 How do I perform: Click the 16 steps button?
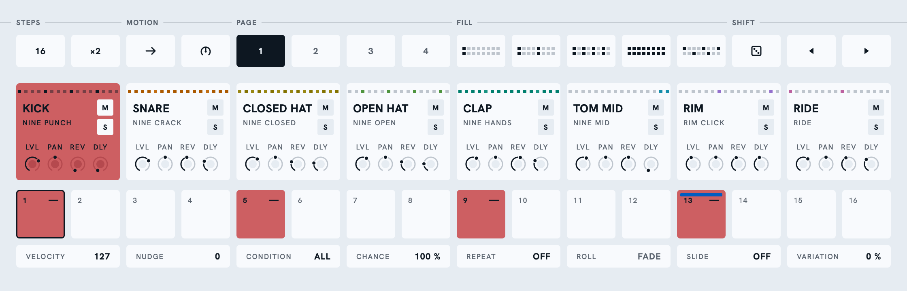coord(40,51)
